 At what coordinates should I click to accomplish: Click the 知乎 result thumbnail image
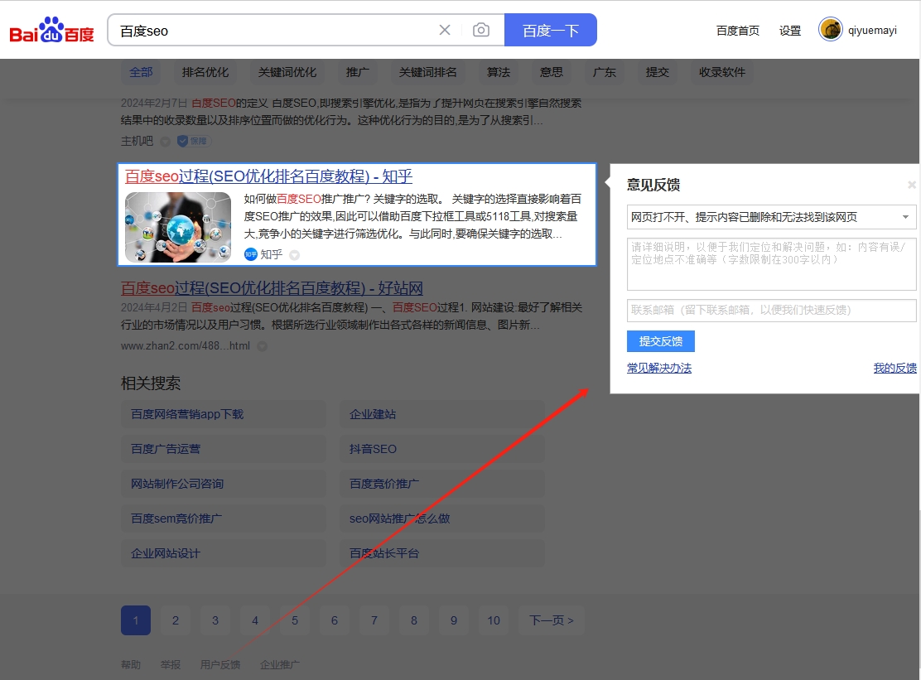tap(178, 227)
